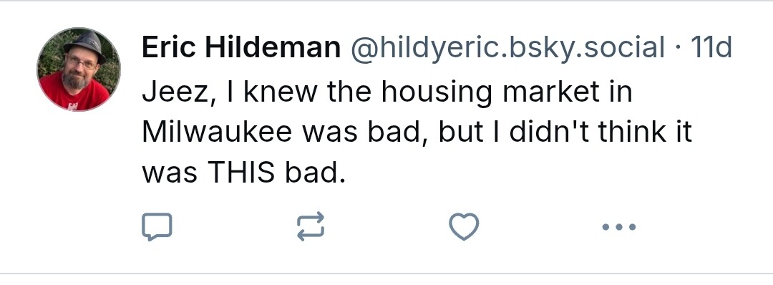Click the Eric Hildeman display name

pyautogui.click(x=241, y=48)
